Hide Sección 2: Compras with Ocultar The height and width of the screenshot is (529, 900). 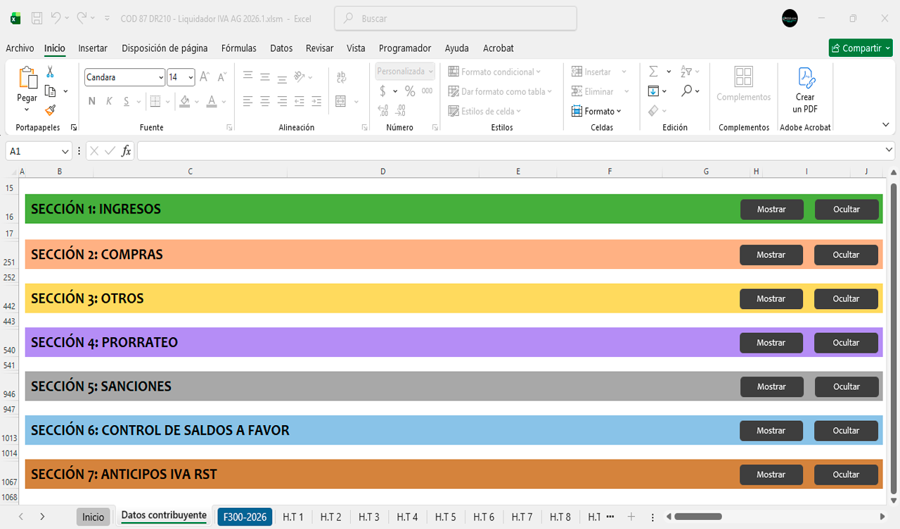click(x=846, y=255)
